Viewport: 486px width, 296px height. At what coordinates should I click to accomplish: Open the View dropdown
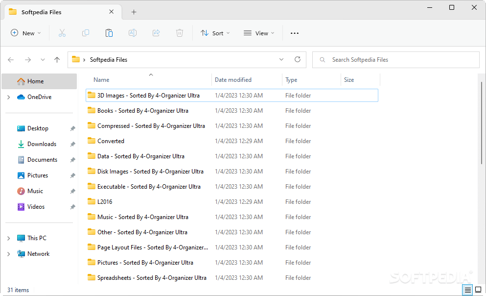click(x=259, y=33)
